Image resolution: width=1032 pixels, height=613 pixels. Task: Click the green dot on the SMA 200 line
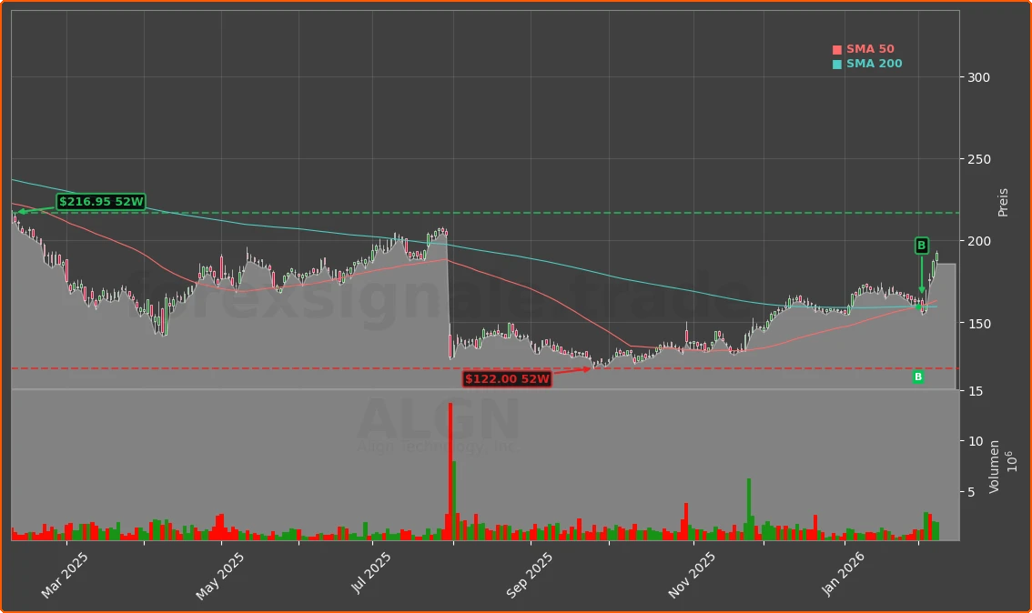click(920, 308)
